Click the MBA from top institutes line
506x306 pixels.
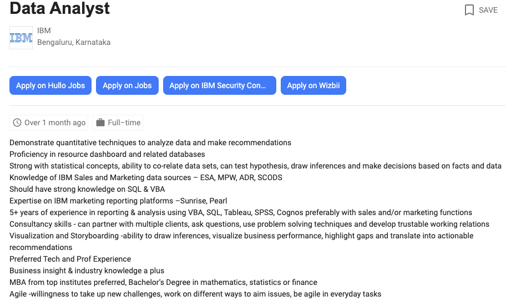[x=163, y=282]
